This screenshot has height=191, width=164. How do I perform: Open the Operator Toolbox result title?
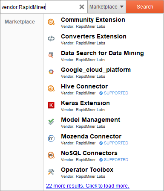(87, 170)
